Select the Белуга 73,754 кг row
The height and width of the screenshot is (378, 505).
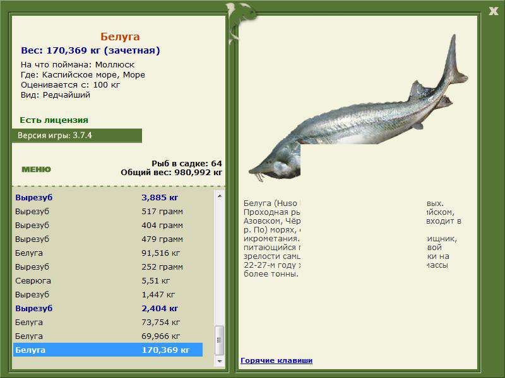point(108,322)
